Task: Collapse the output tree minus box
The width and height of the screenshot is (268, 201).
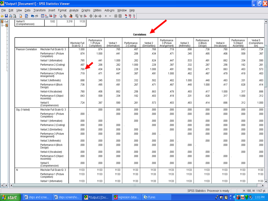Action: pos(3,25)
